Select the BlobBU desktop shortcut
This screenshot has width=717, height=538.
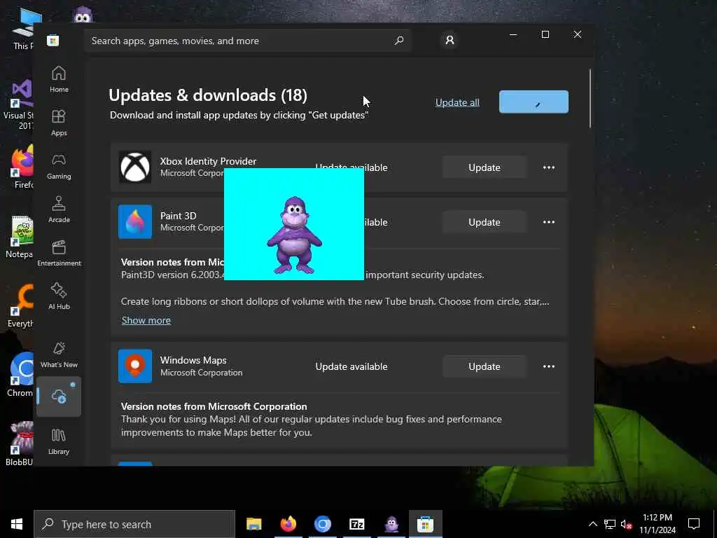coord(20,443)
